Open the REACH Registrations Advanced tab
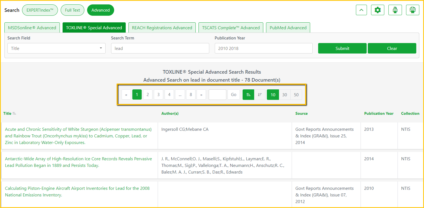Viewport: 424px width, 208px height. click(x=162, y=28)
